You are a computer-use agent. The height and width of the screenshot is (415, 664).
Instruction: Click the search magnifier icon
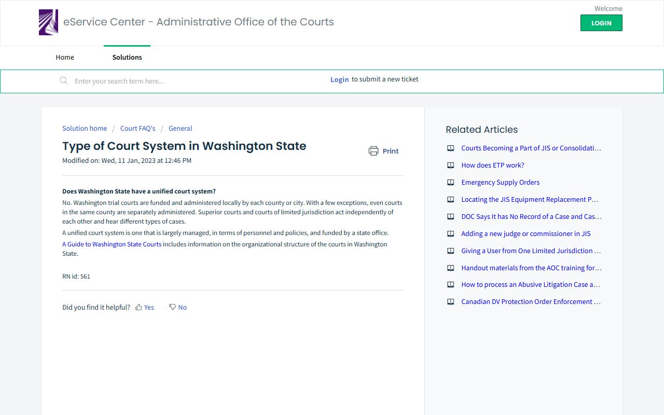(64, 80)
